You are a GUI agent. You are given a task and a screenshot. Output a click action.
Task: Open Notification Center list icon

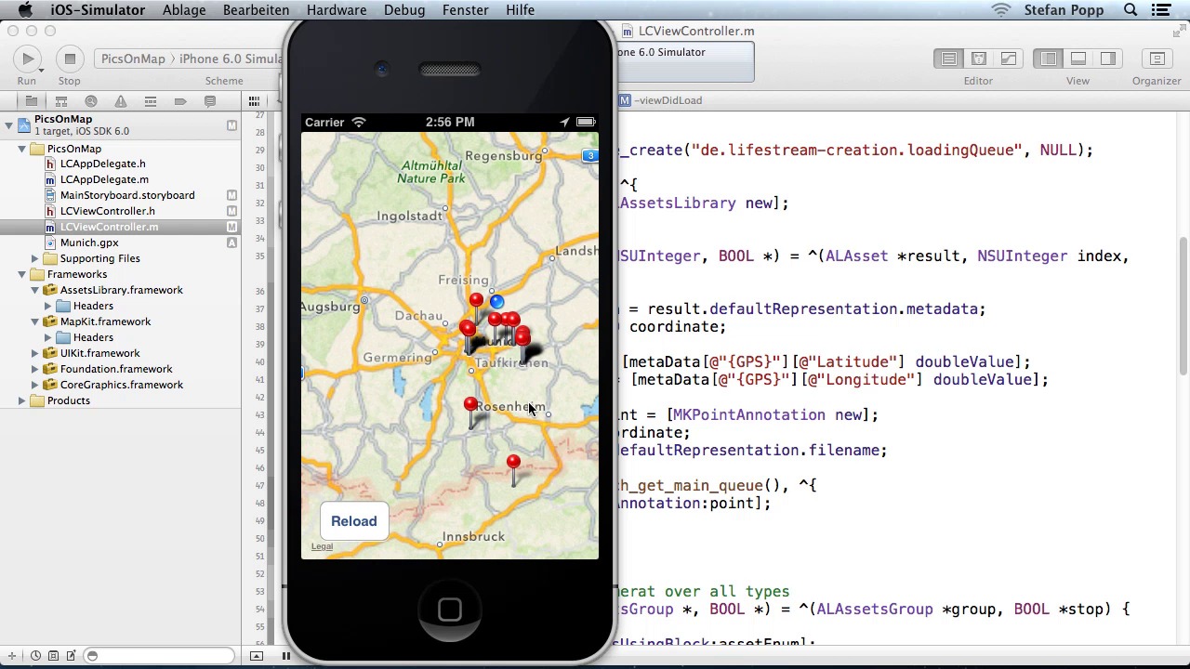[1161, 10]
